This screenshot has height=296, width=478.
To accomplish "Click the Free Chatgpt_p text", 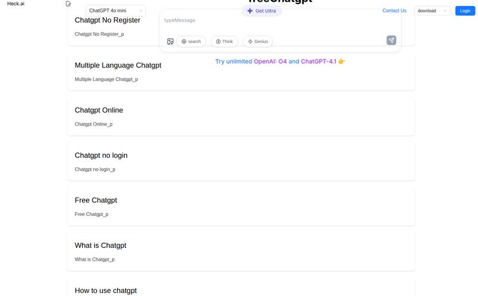I will 91,214.
